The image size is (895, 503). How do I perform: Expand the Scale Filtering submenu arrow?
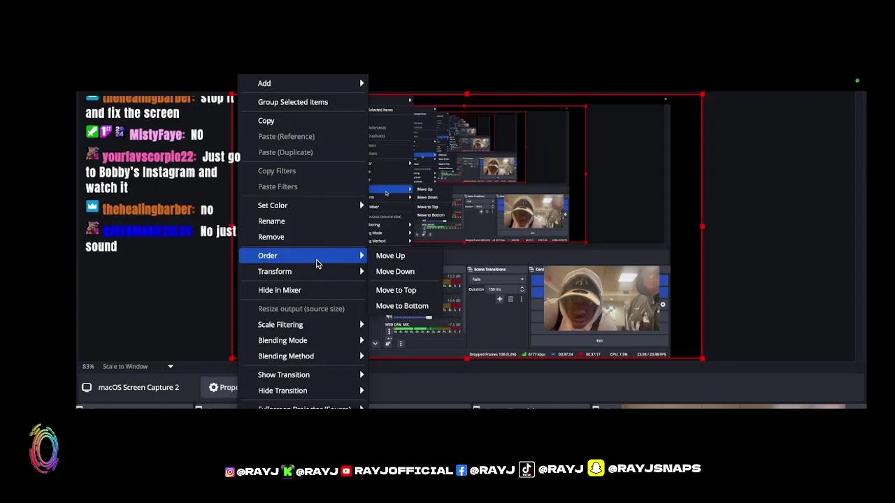(361, 325)
